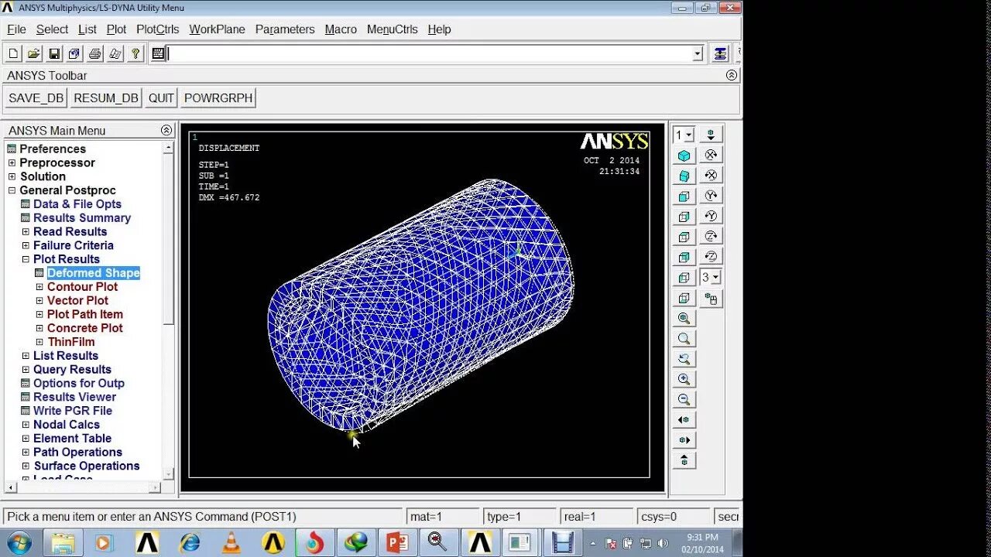
Task: Collapse the Plot Results node
Action: tap(26, 259)
